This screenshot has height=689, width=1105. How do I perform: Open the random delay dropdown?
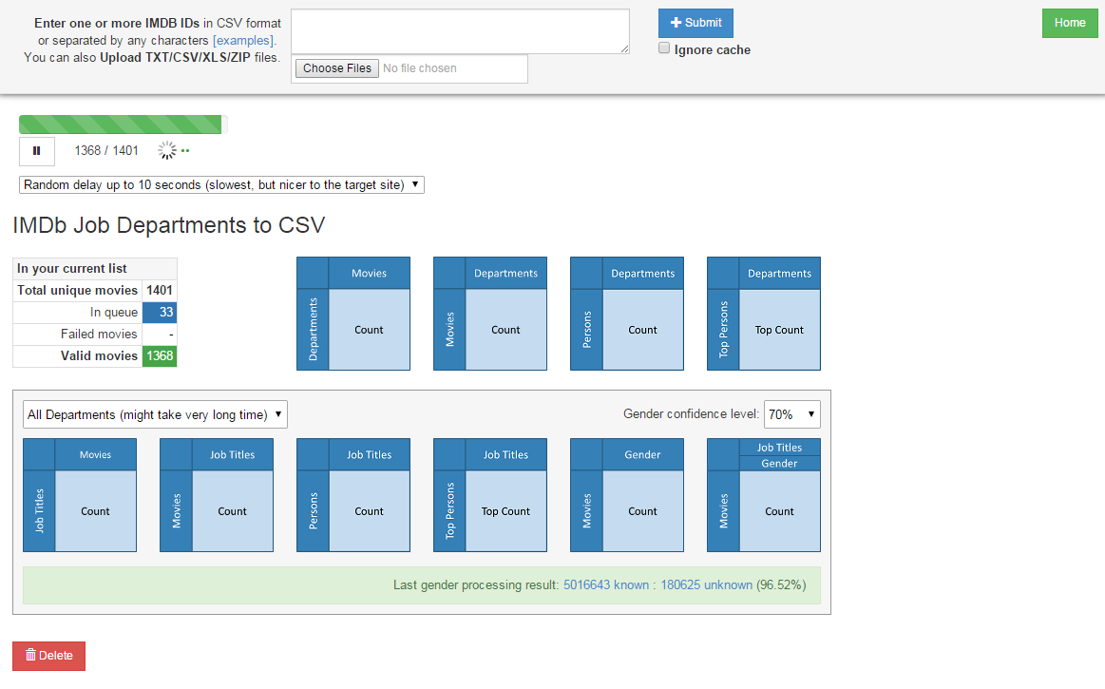221,184
